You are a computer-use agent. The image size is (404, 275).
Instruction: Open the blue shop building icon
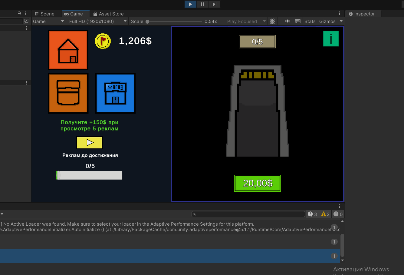coord(115,93)
